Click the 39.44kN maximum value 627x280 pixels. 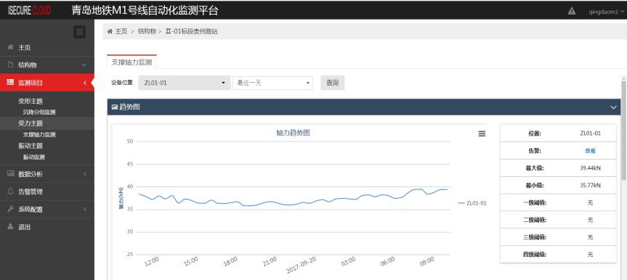coord(590,168)
